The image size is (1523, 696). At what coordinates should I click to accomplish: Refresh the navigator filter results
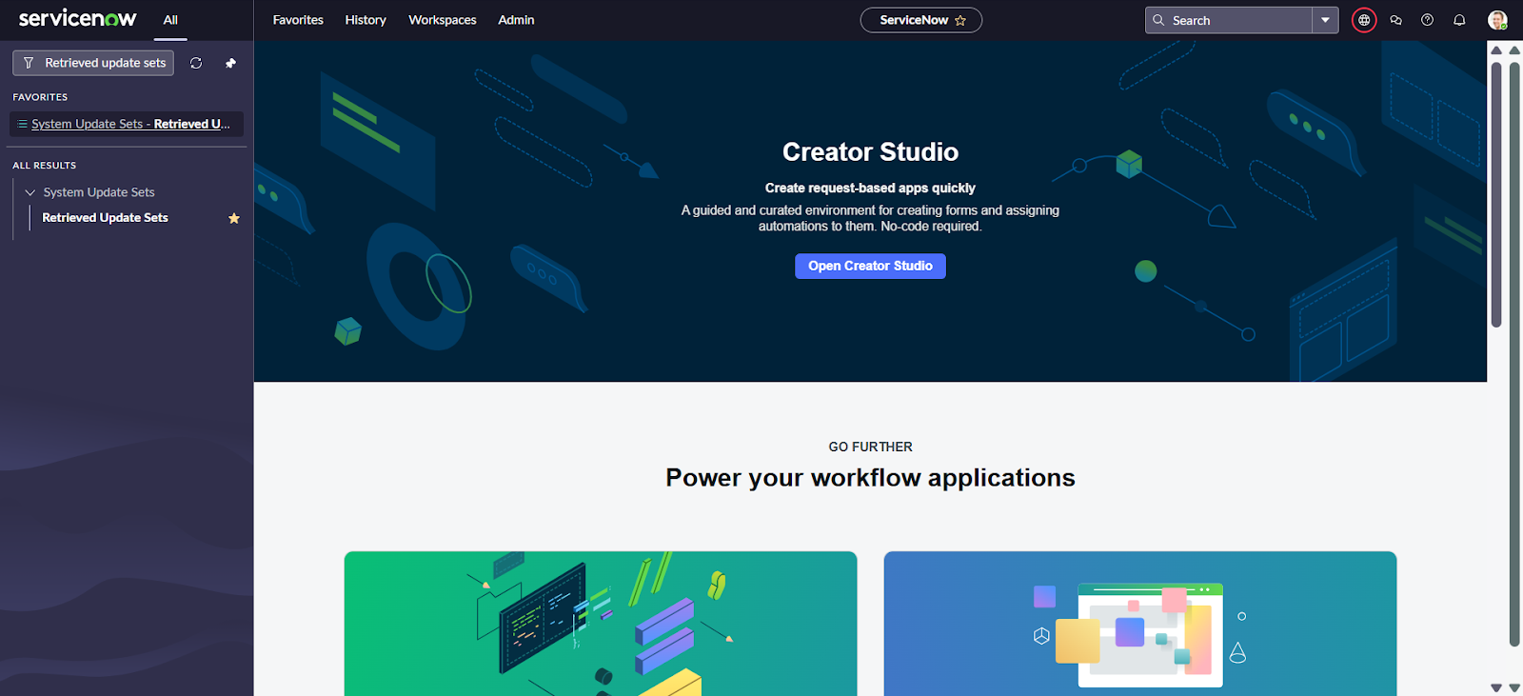pyautogui.click(x=196, y=63)
